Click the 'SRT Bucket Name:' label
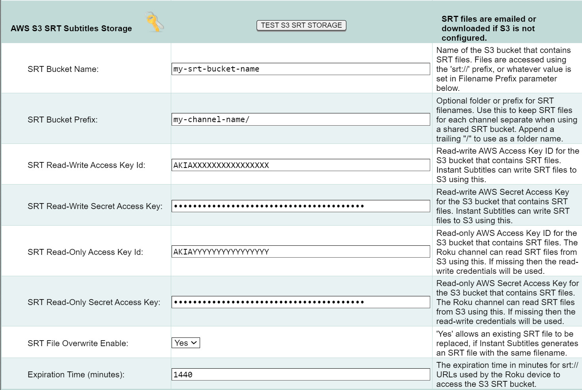582x390 pixels. pos(63,69)
